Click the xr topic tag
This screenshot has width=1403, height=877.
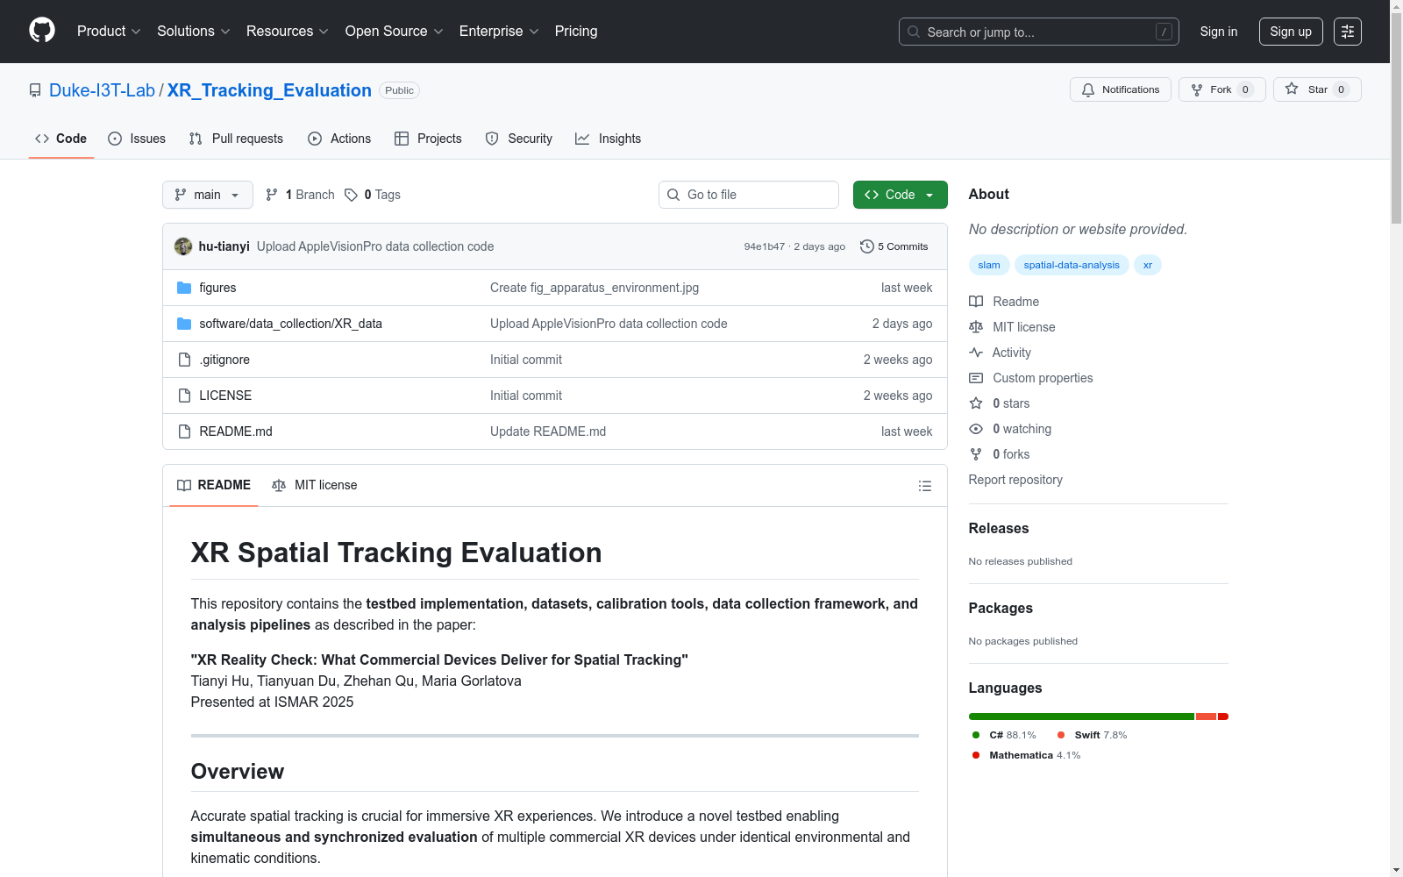[1148, 265]
